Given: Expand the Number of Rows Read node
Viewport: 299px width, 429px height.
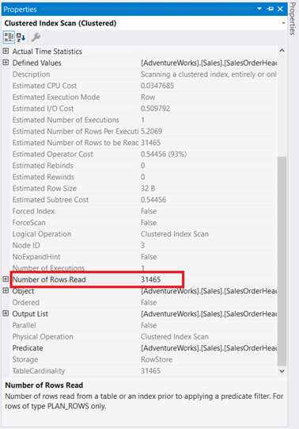Looking at the screenshot, I should [x=6, y=279].
